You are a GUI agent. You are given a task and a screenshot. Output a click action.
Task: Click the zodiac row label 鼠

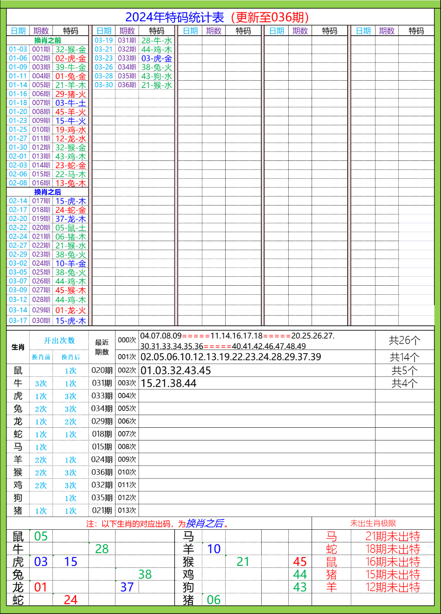pyautogui.click(x=18, y=370)
